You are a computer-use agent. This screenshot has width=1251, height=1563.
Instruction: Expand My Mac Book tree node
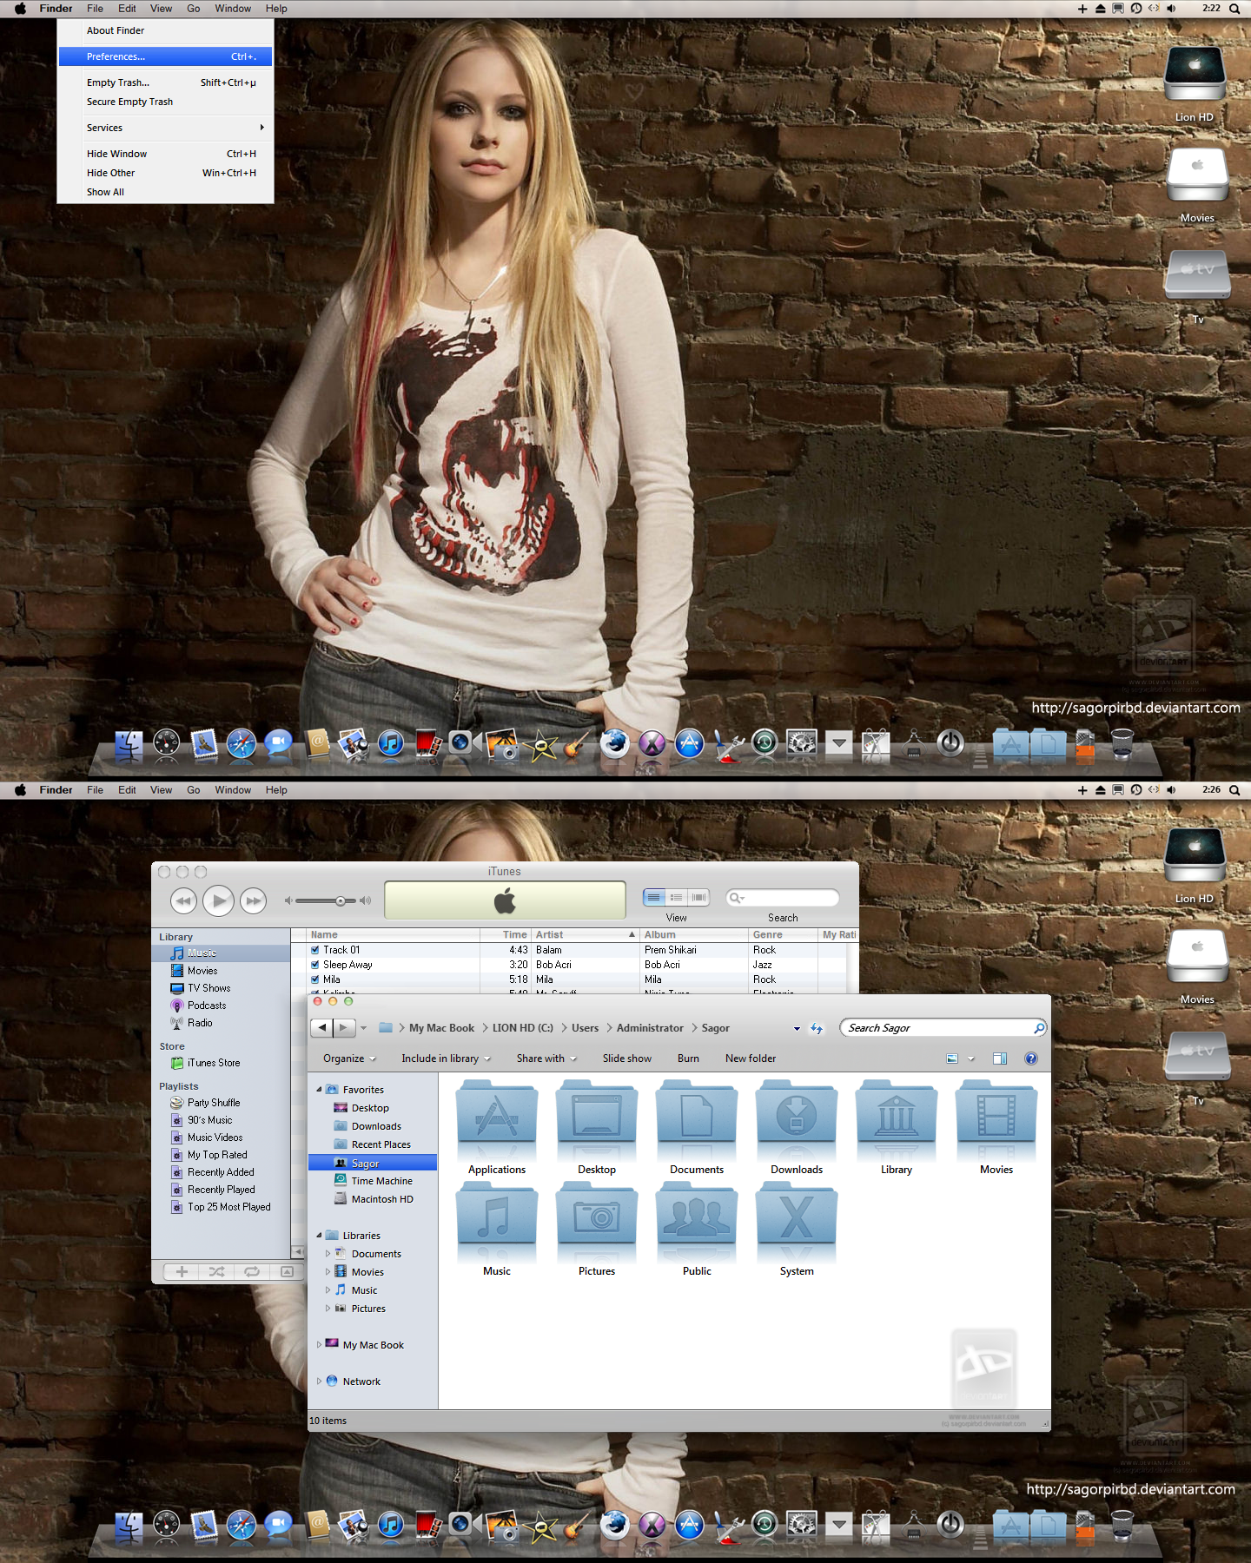pyautogui.click(x=319, y=1345)
